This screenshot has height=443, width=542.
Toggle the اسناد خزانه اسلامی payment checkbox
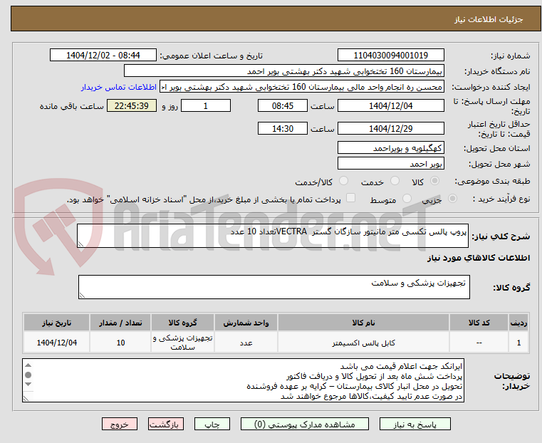click(x=351, y=198)
